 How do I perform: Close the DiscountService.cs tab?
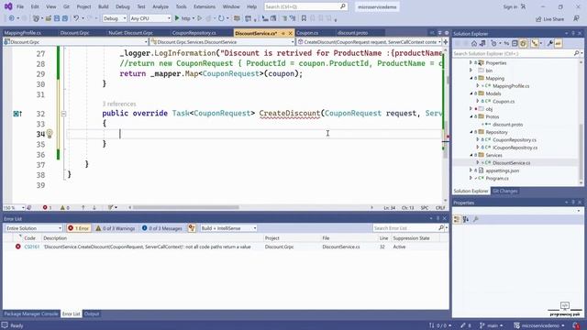pos(290,33)
